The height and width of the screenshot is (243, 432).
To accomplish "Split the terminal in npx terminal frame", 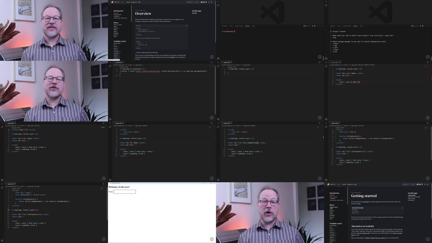I will click(x=312, y=26).
